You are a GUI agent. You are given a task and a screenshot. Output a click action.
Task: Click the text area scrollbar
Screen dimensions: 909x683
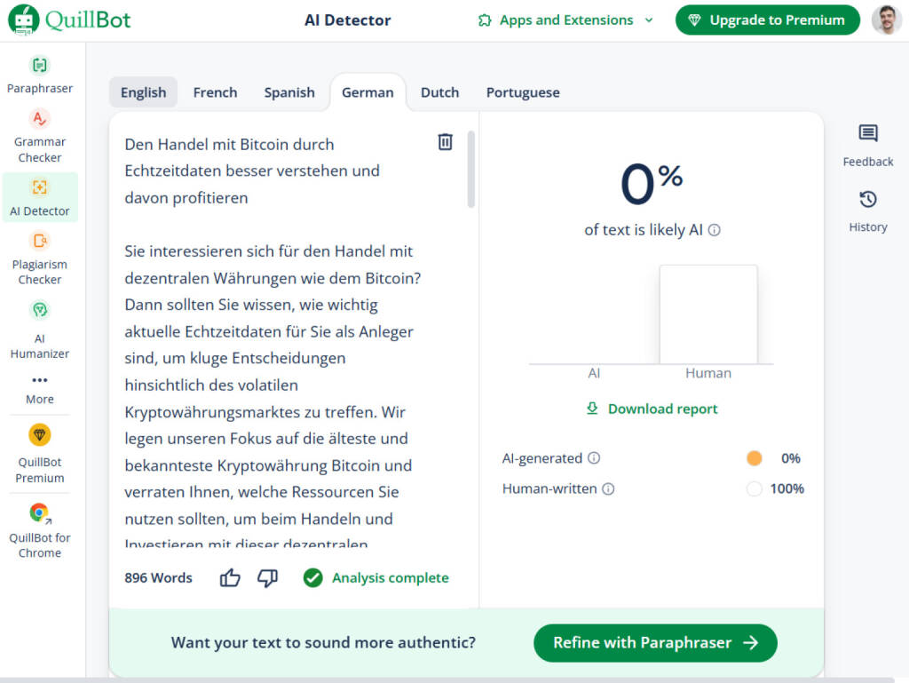(x=471, y=169)
